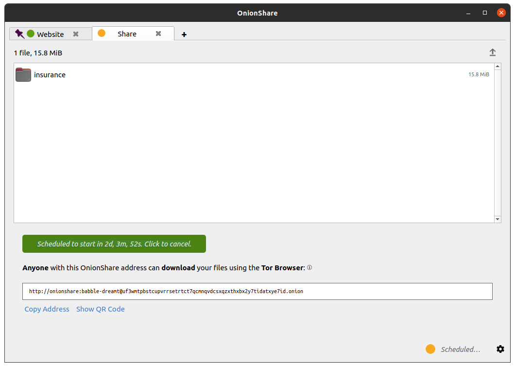Screen dimensions: 515x367
Task: Click the '1 file, 15.8 MiB' summary text
Action: click(38, 53)
